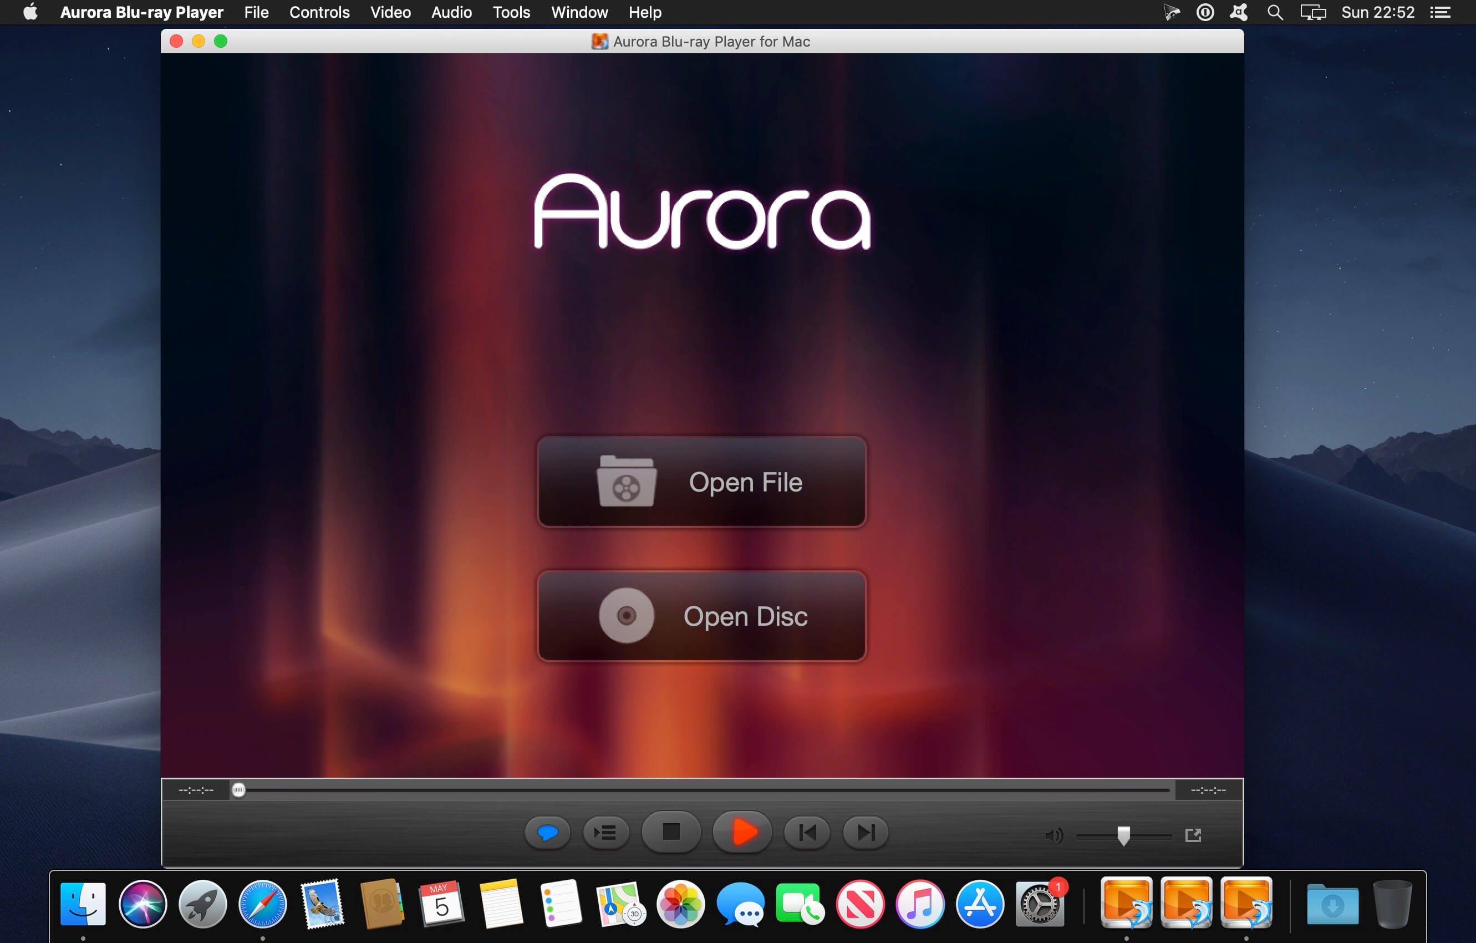The width and height of the screenshot is (1476, 943).
Task: Open Maps from the Dock
Action: tap(621, 904)
